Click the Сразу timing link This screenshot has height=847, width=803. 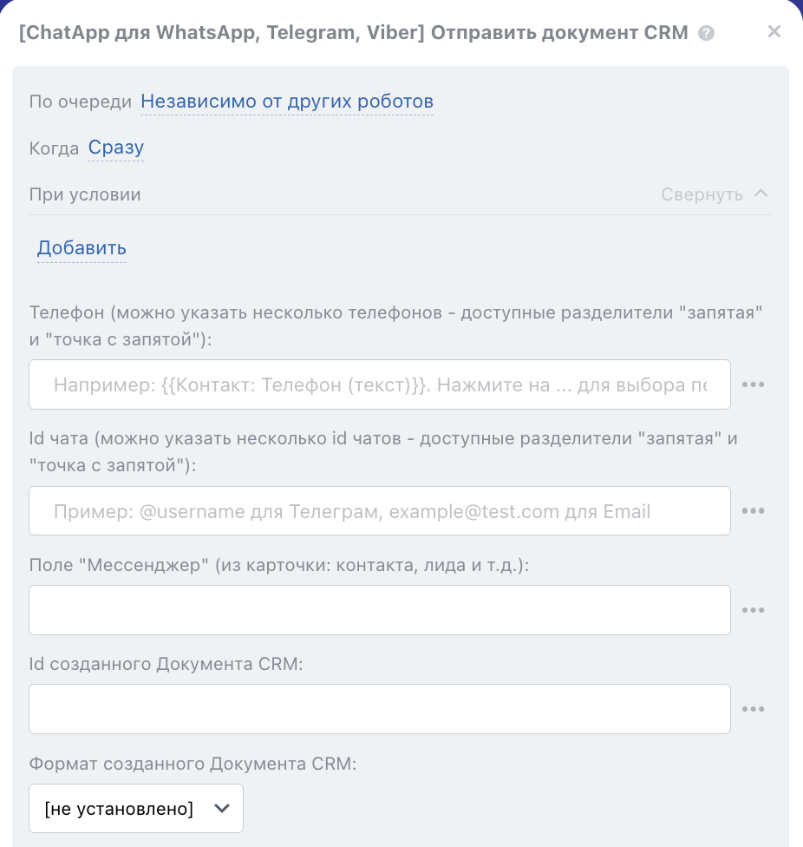tap(116, 148)
